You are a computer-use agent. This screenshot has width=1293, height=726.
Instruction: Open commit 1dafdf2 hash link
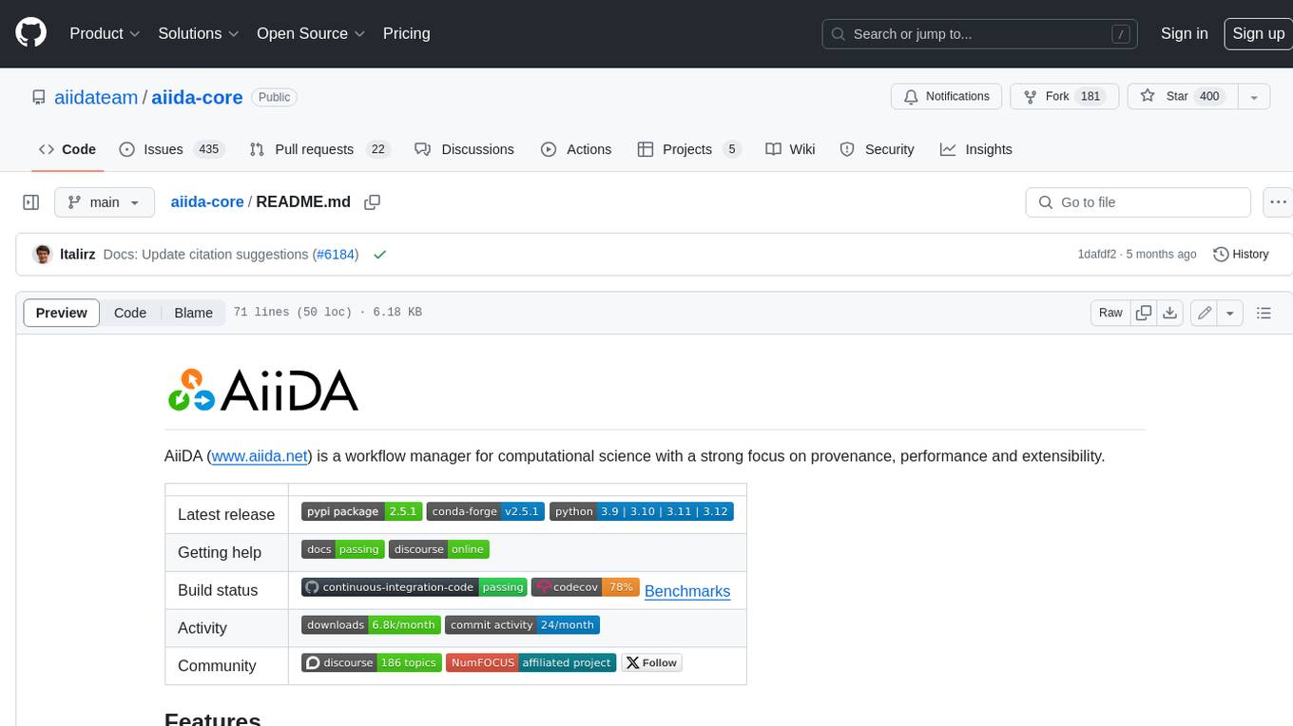pos(1096,255)
